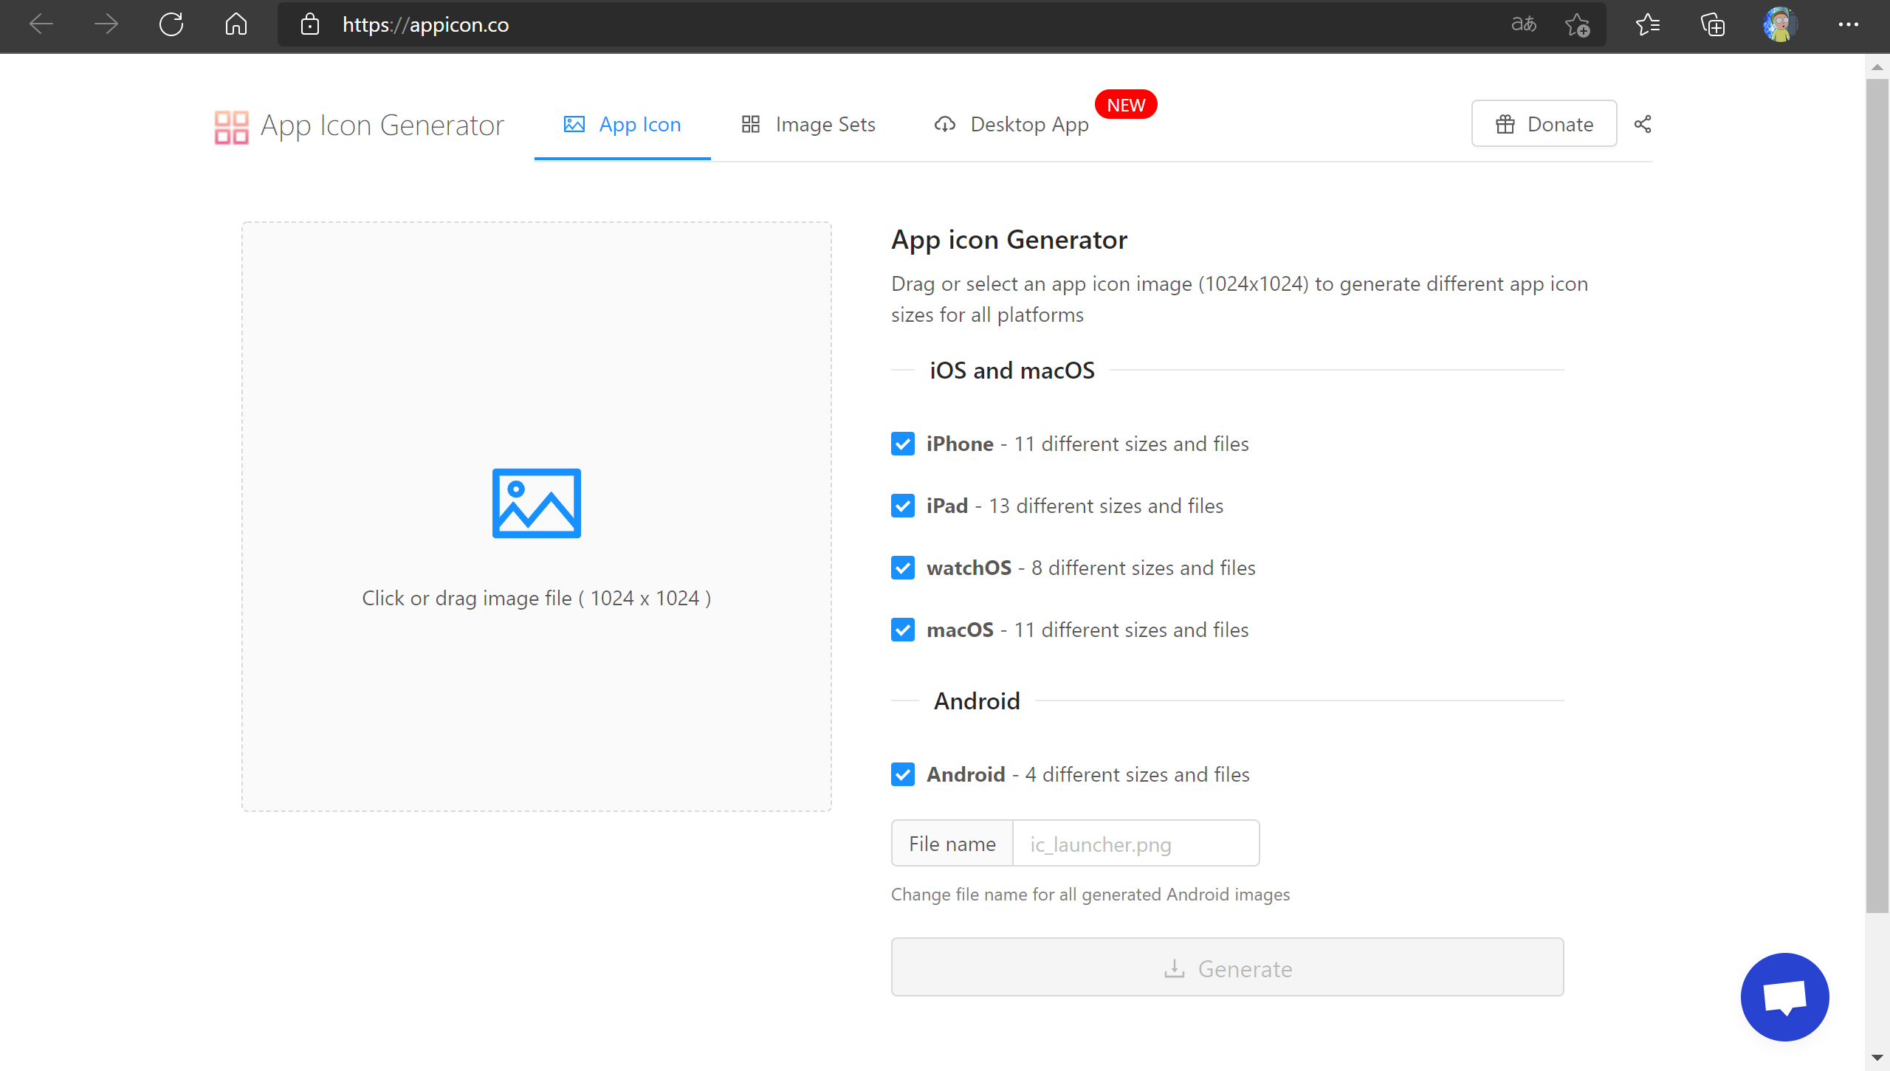Switch to the App Icon tab
Image resolution: width=1890 pixels, height=1071 pixels.
click(x=622, y=125)
